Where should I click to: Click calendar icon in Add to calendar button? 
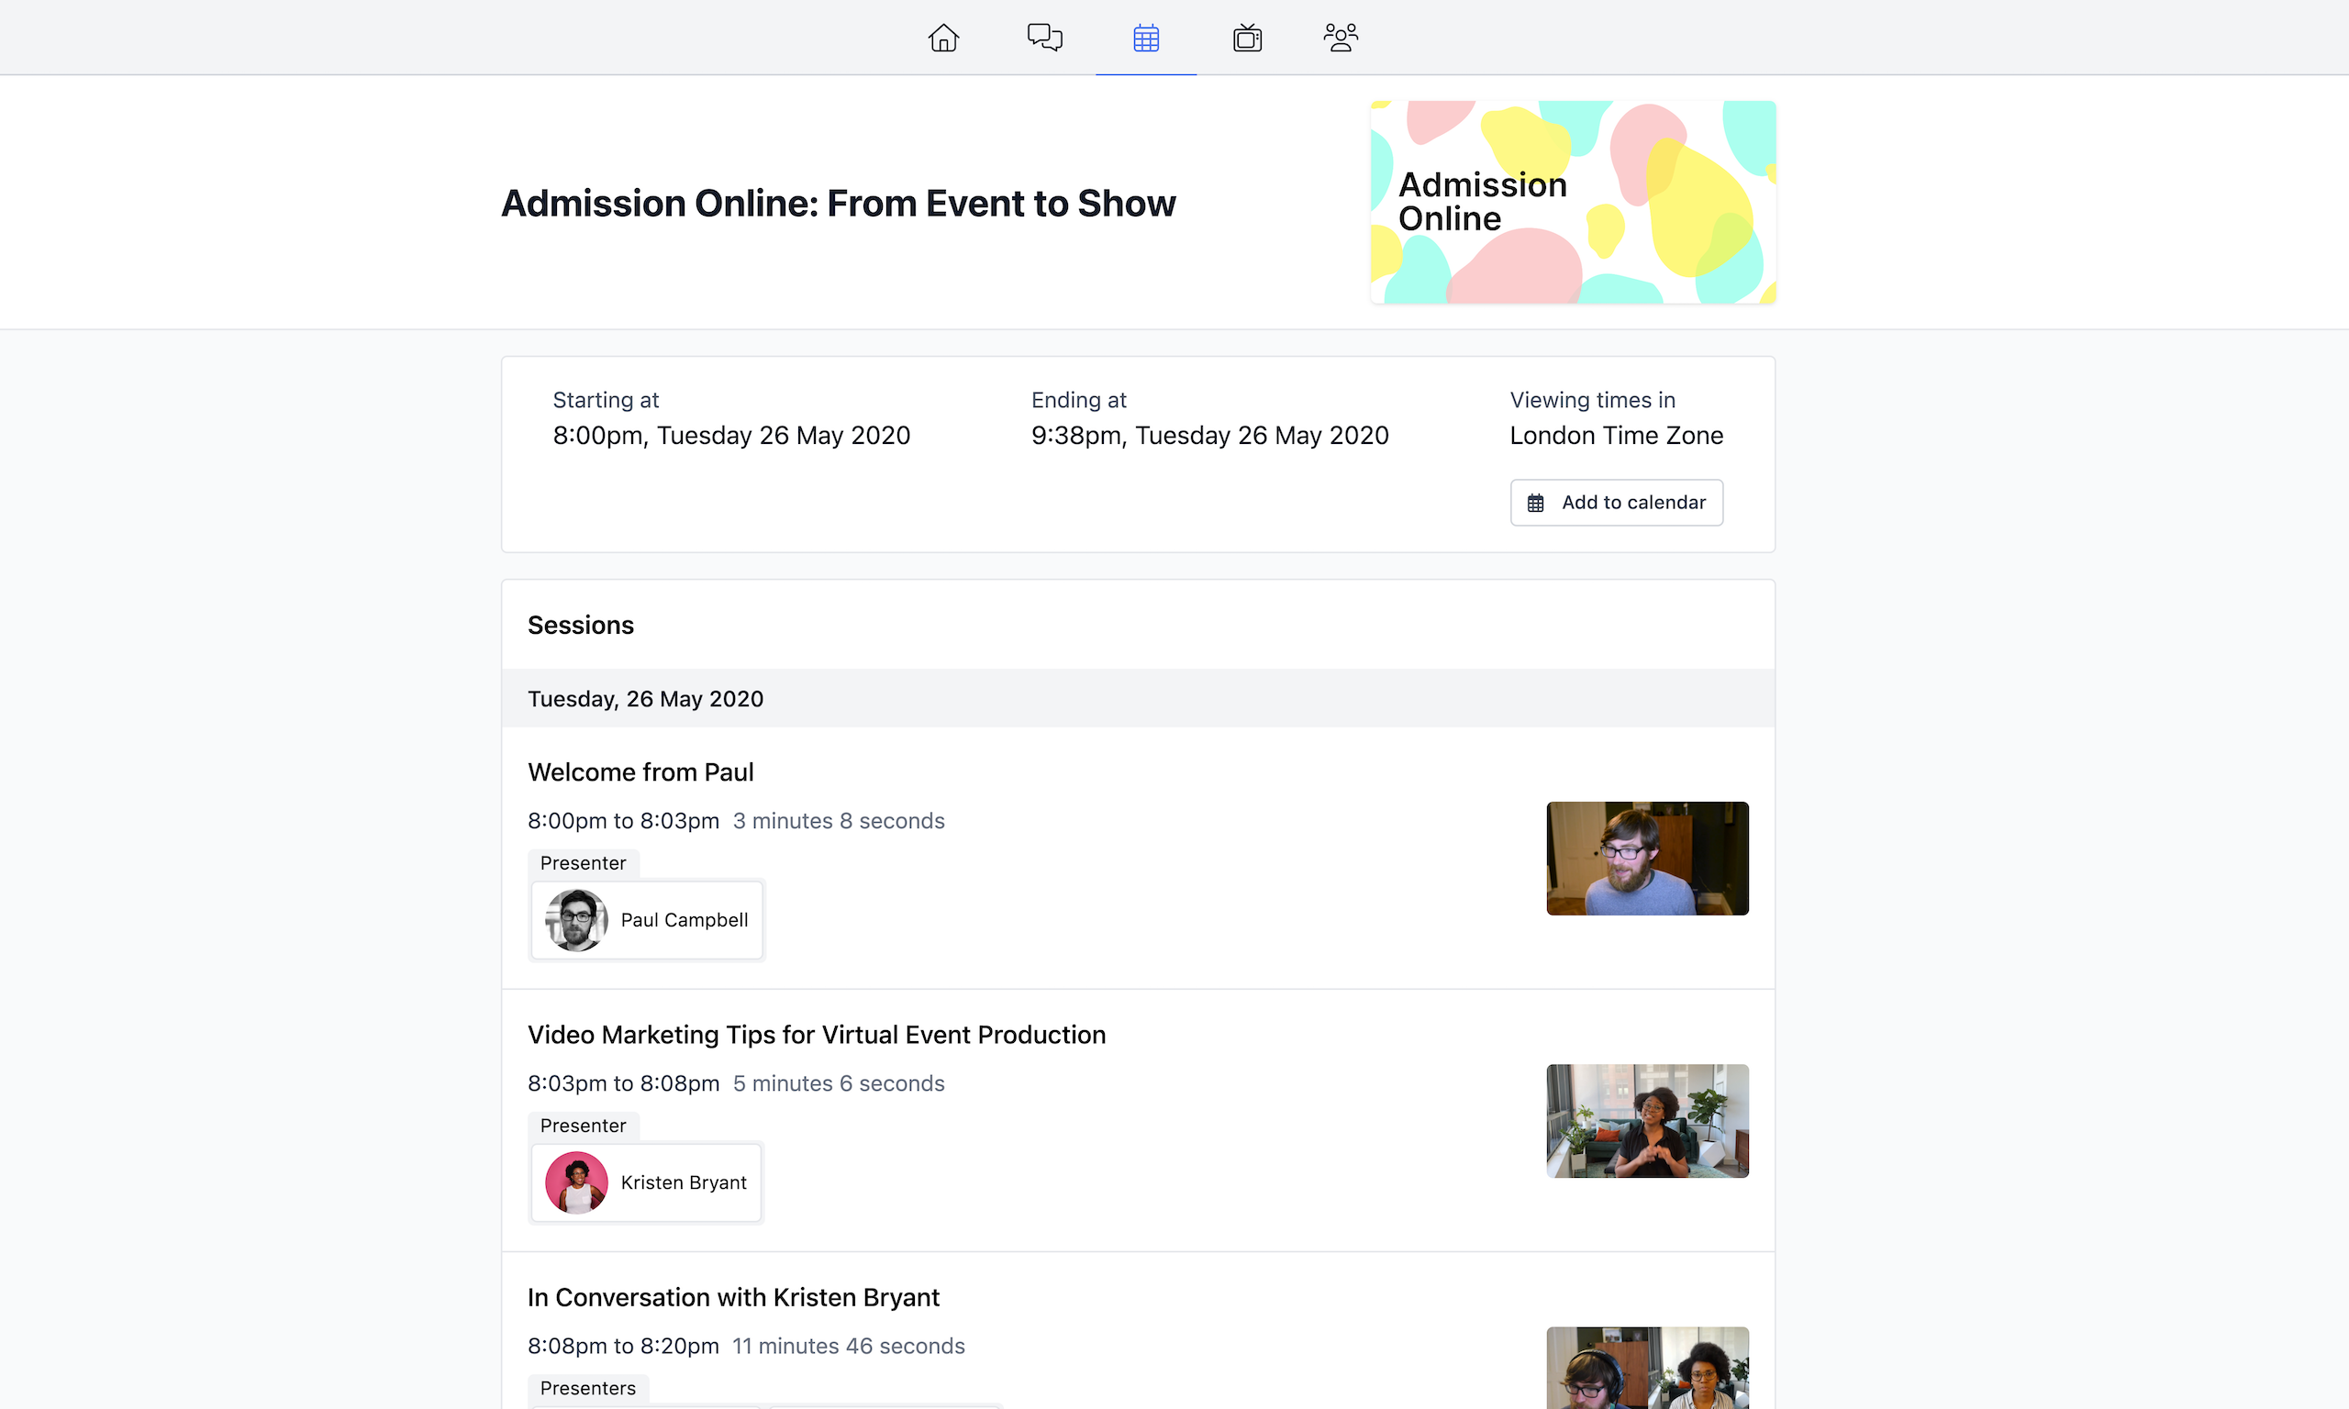pyautogui.click(x=1535, y=503)
